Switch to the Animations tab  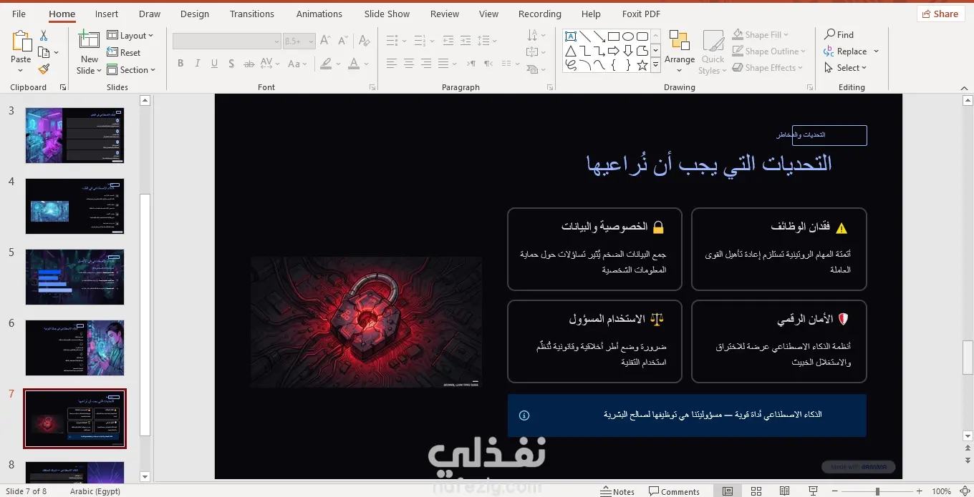pyautogui.click(x=319, y=14)
